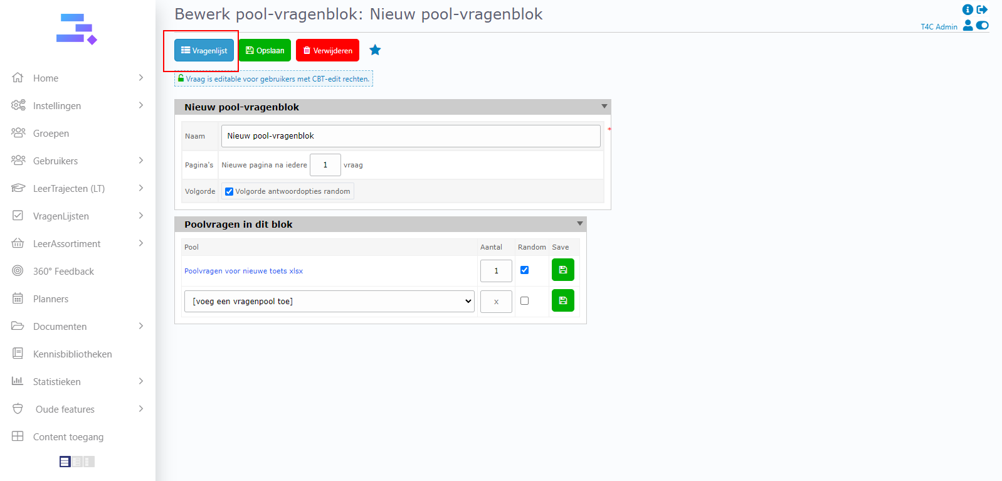Screen dimensions: 1002x481
Task: Click the blue star favorite icon
Action: click(x=375, y=50)
